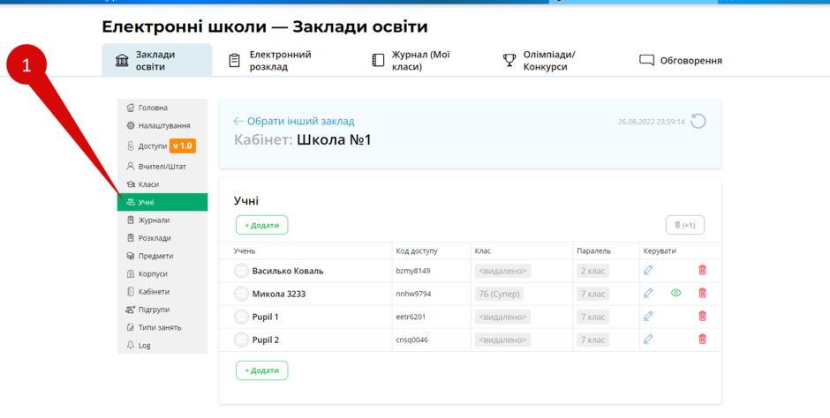Open Log in the sidebar
This screenshot has width=830, height=418.
162,345
